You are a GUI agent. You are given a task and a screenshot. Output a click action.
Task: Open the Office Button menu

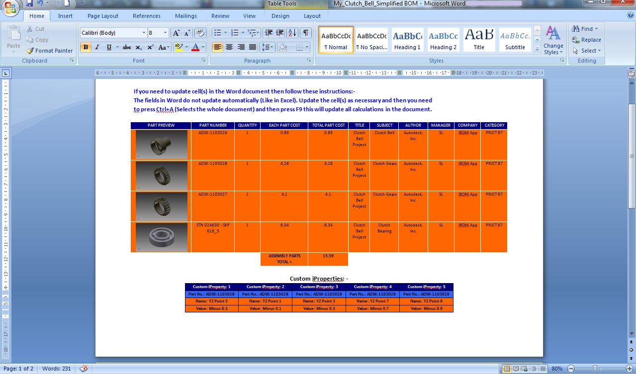pyautogui.click(x=11, y=7)
